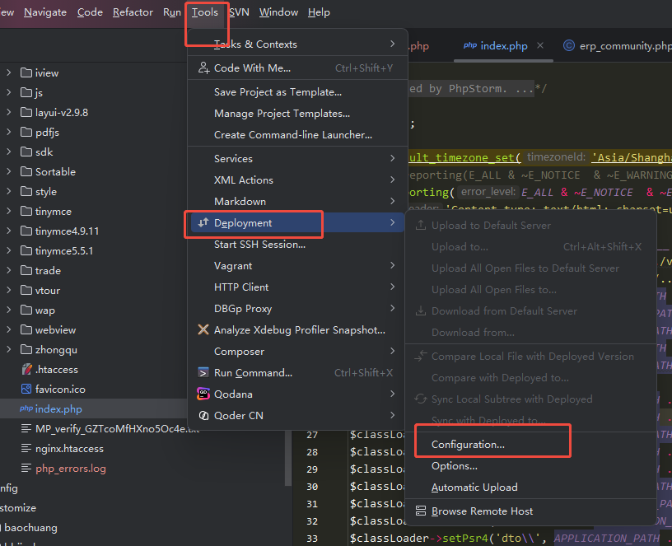This screenshot has width=672, height=546.
Task: Click the zhongqu folder icon
Action: (x=26, y=349)
